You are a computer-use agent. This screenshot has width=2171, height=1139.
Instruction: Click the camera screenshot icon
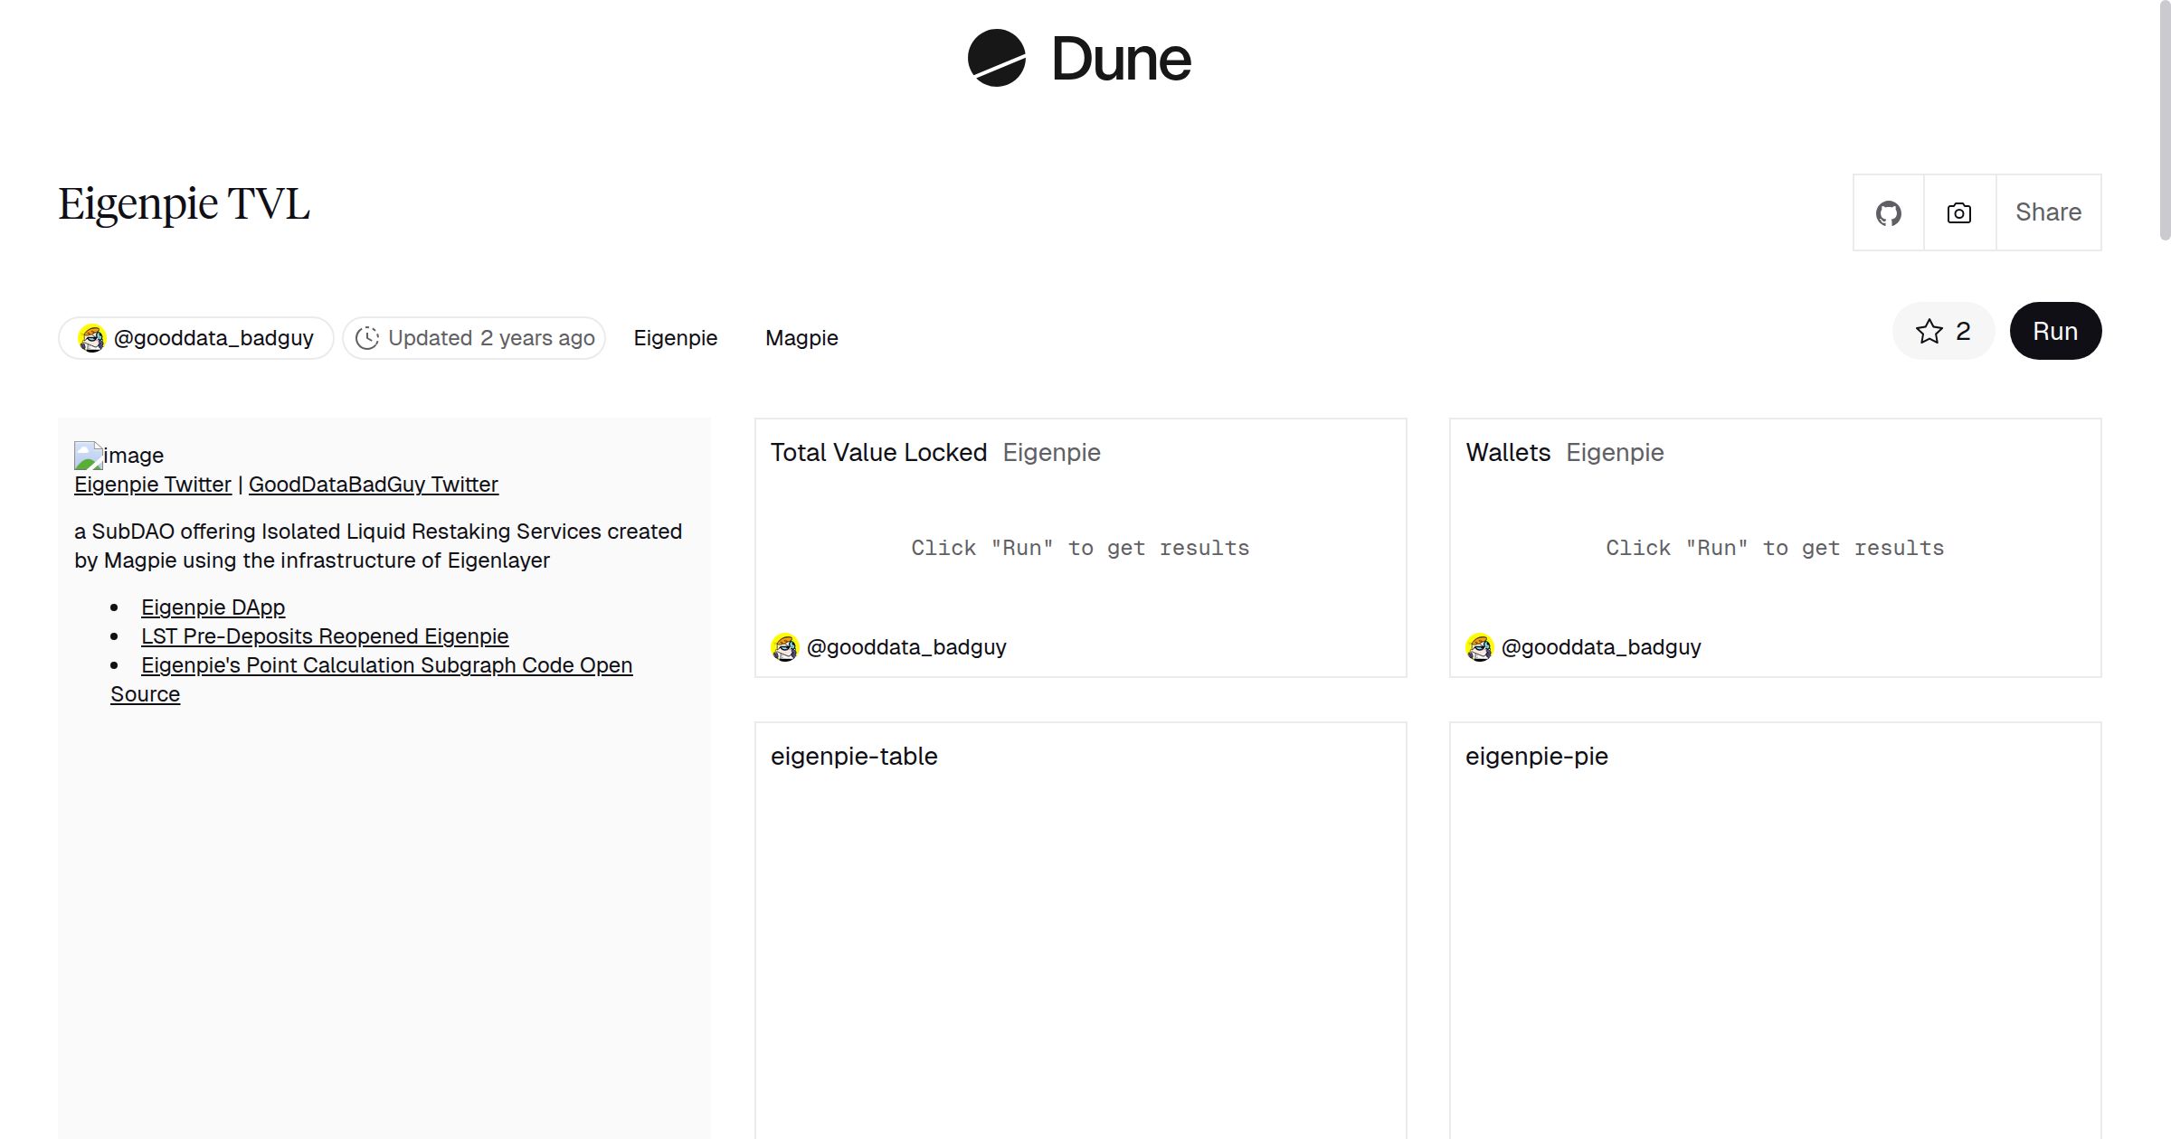click(1959, 213)
